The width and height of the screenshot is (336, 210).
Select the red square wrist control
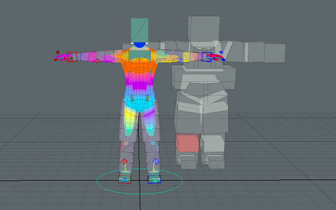pos(72,57)
